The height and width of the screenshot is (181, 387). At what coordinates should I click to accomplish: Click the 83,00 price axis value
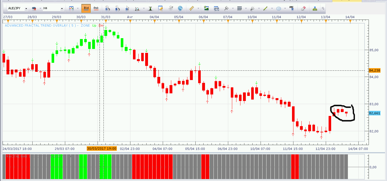coord(374,104)
